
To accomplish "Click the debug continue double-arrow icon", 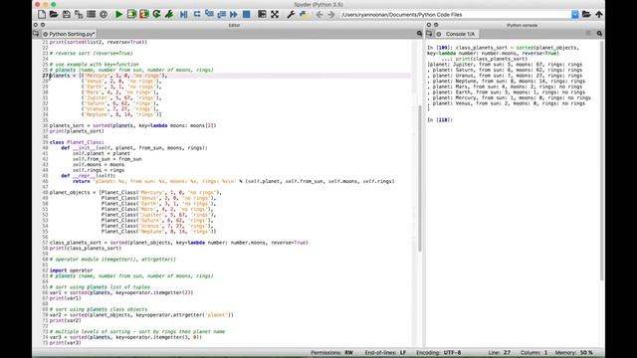I will [x=234, y=14].
